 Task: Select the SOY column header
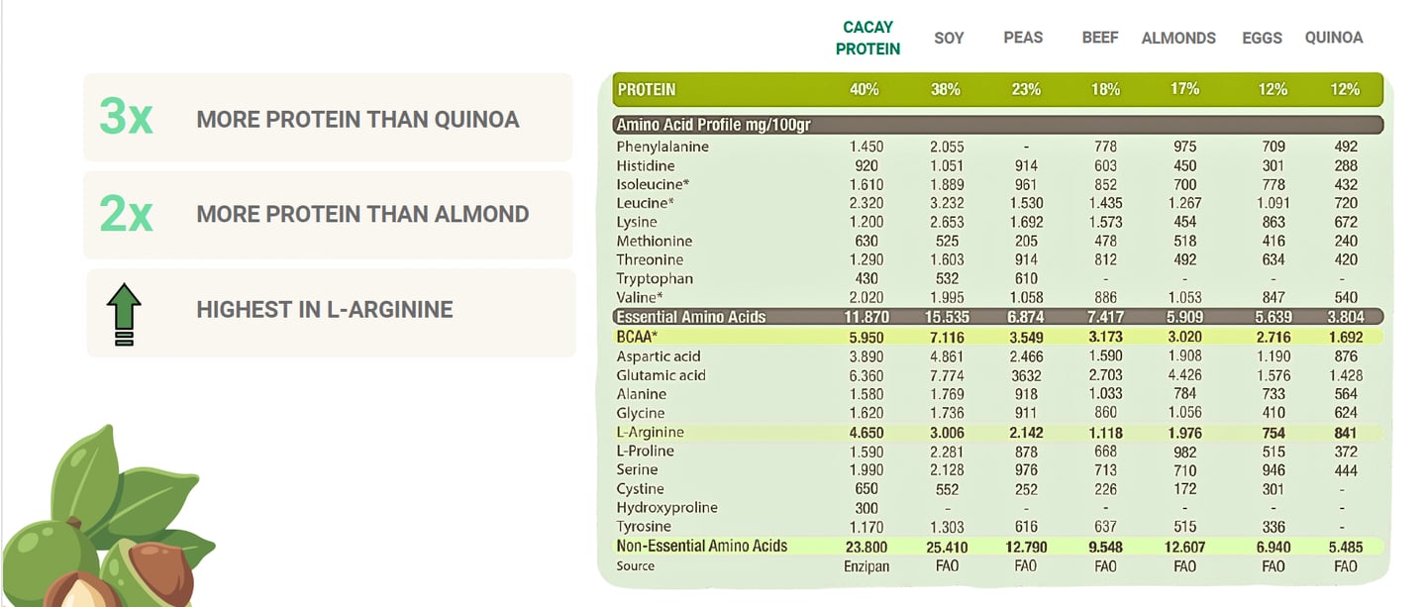[949, 38]
